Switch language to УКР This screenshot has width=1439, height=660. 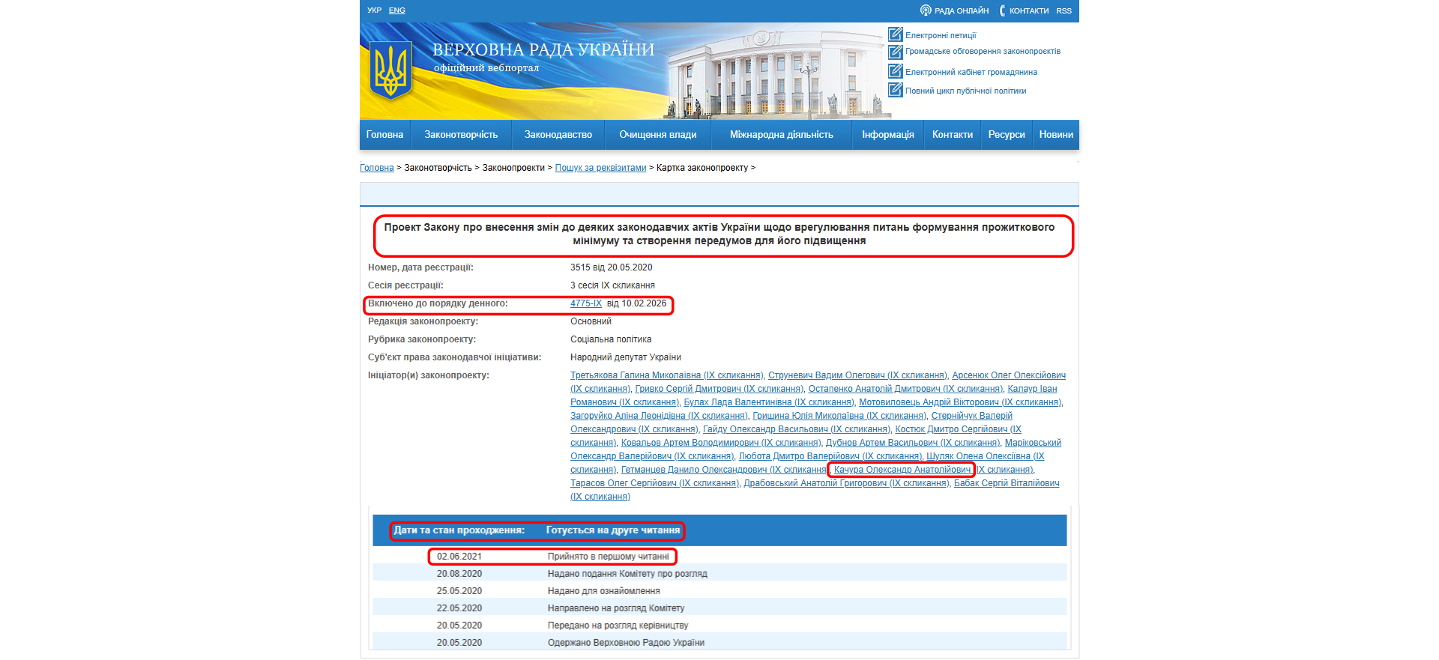click(x=374, y=10)
